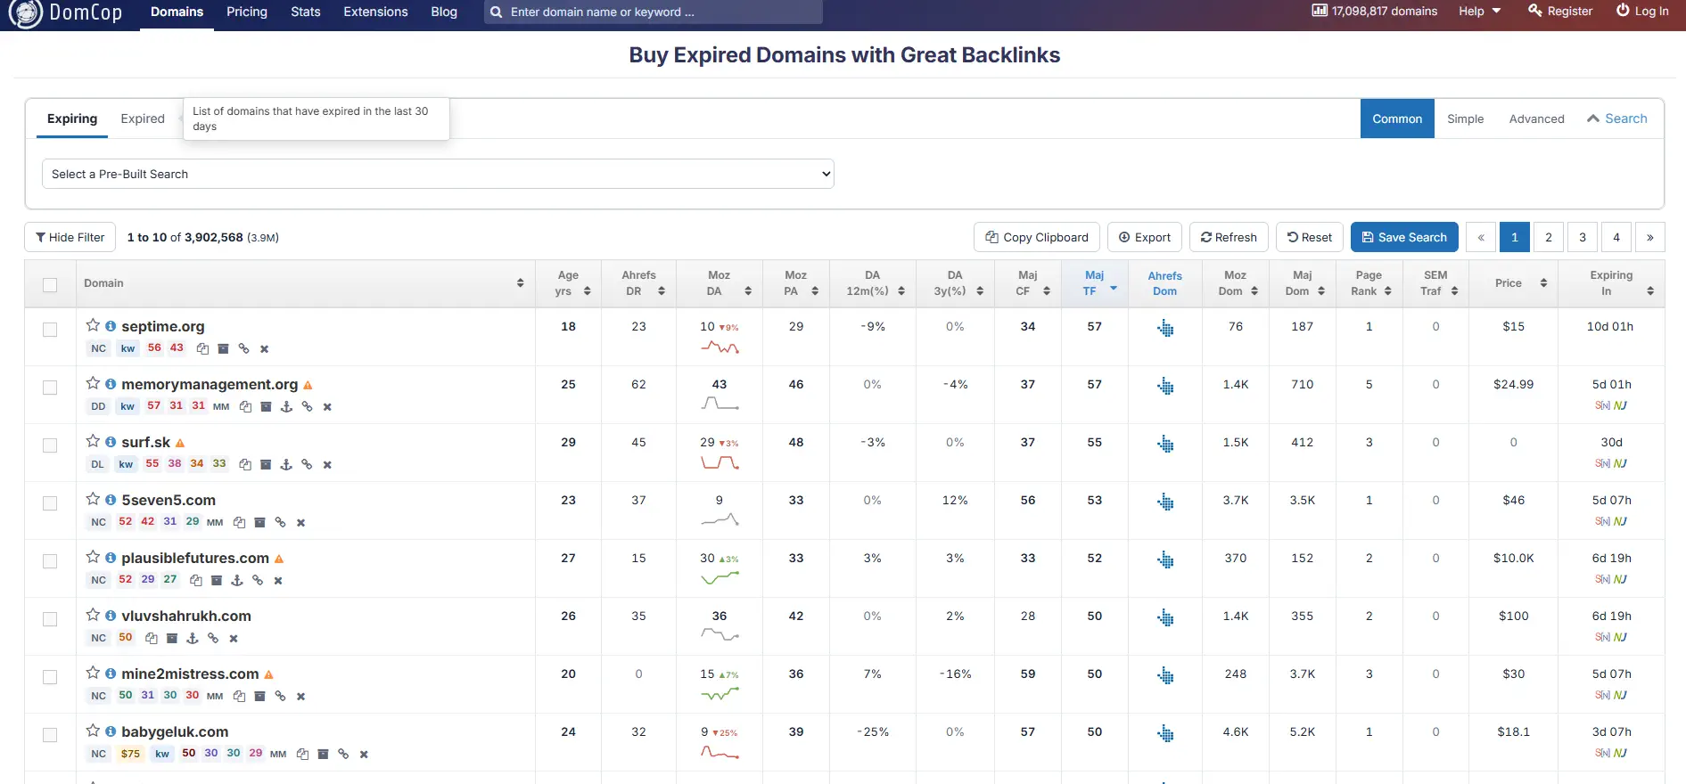Open the Select a Pre-Built Search dropdown
This screenshot has height=784, width=1686.
(x=438, y=174)
